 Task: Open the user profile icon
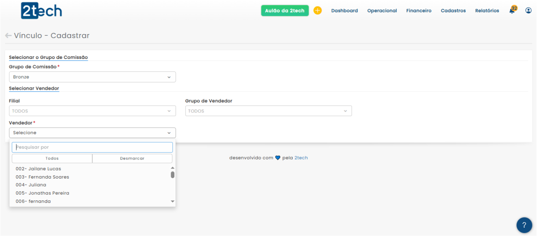point(528,11)
